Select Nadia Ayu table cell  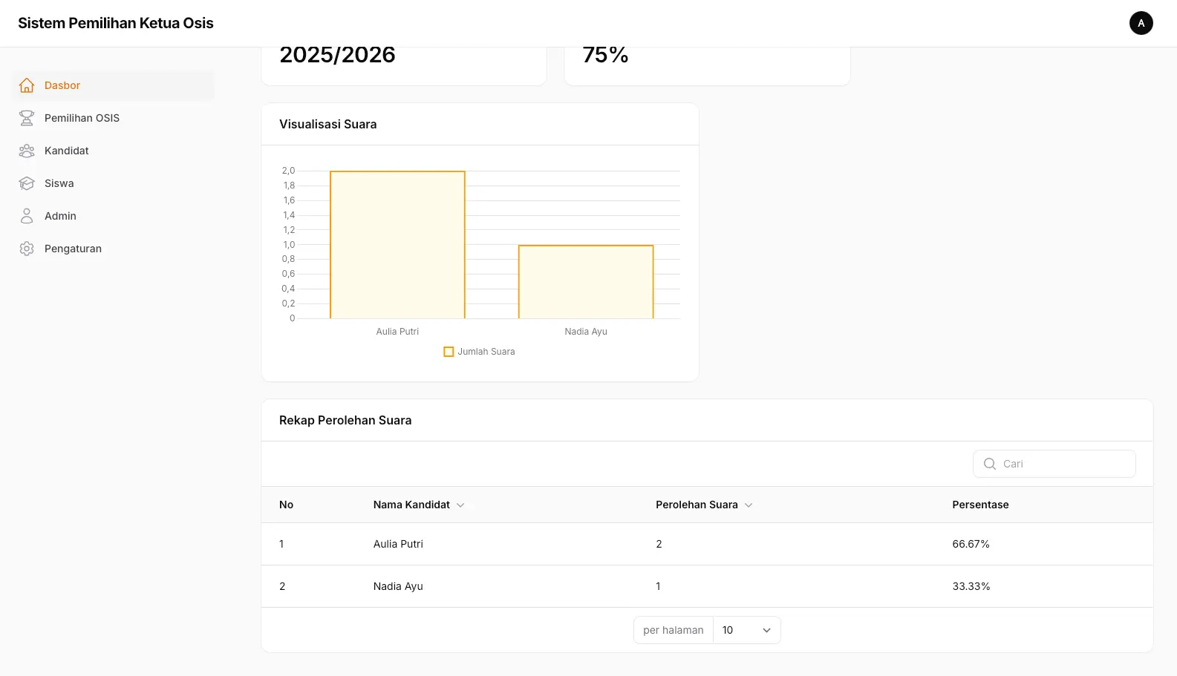398,586
